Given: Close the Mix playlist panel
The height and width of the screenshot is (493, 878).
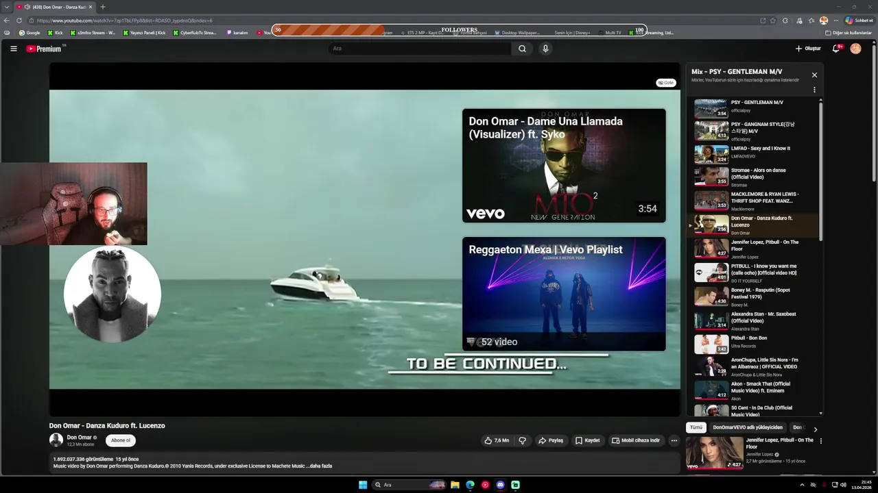Looking at the screenshot, I should pos(814,75).
